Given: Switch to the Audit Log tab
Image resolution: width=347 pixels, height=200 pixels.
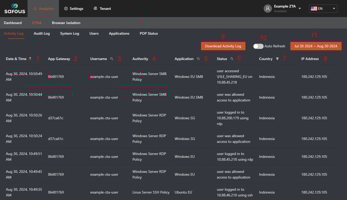Looking at the screenshot, I should [x=41, y=34].
